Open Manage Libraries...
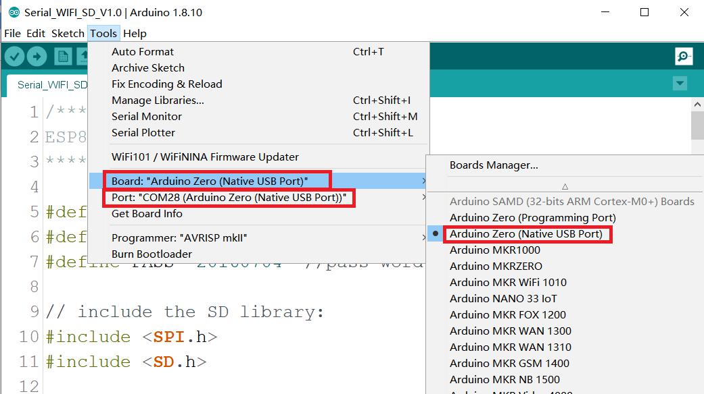The image size is (704, 394). (258, 101)
